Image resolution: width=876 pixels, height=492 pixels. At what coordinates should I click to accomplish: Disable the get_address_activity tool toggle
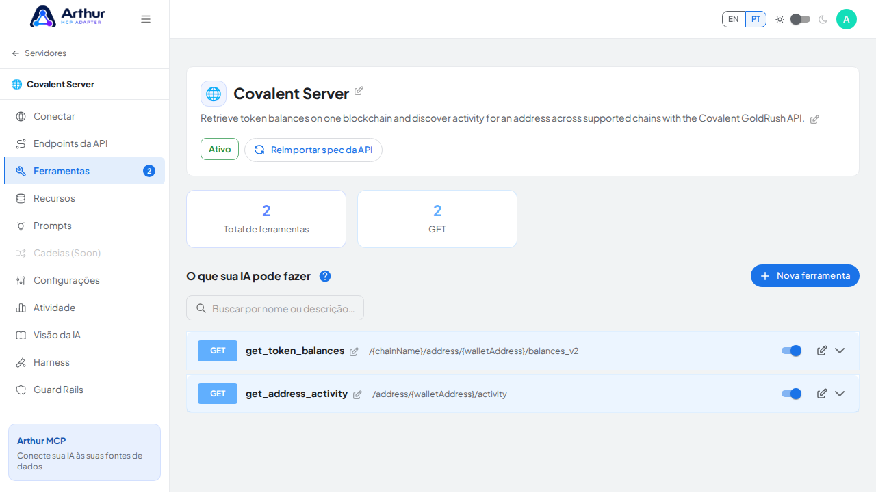coord(792,394)
